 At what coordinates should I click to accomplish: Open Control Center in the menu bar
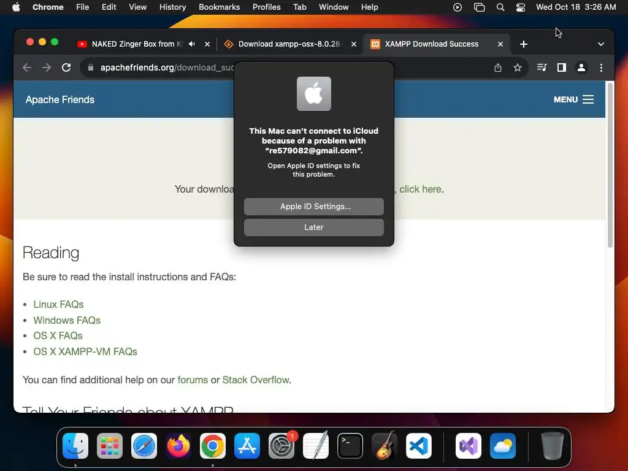(x=520, y=7)
